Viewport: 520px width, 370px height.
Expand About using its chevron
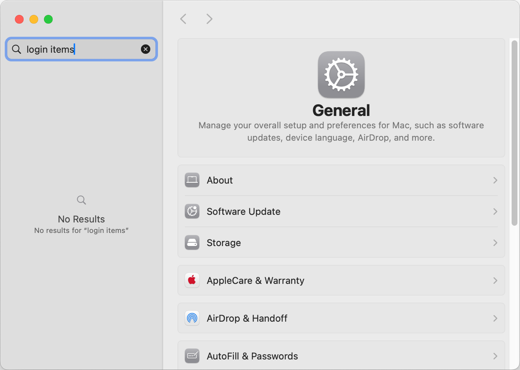(x=495, y=180)
